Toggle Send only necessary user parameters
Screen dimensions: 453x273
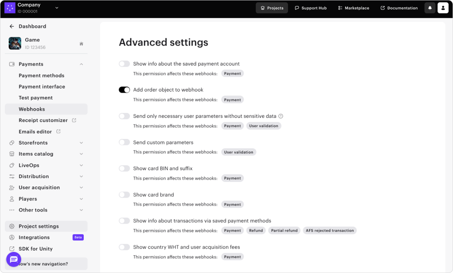click(124, 116)
